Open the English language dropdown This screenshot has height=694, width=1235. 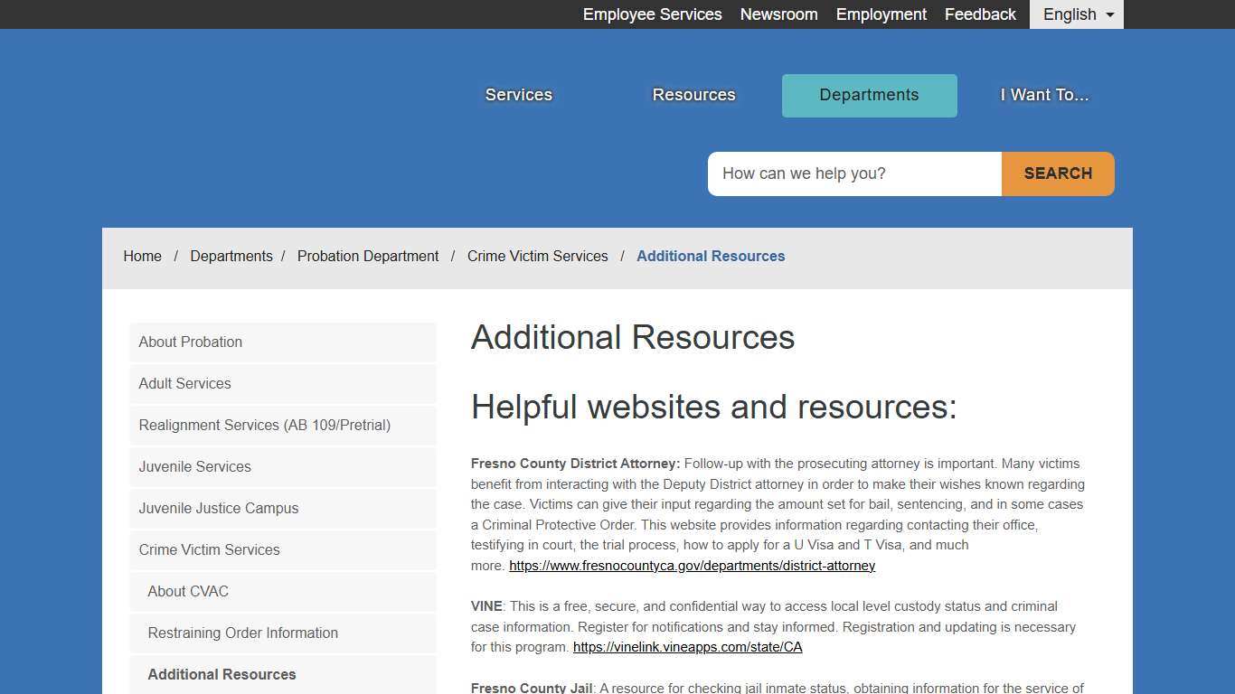(x=1075, y=14)
